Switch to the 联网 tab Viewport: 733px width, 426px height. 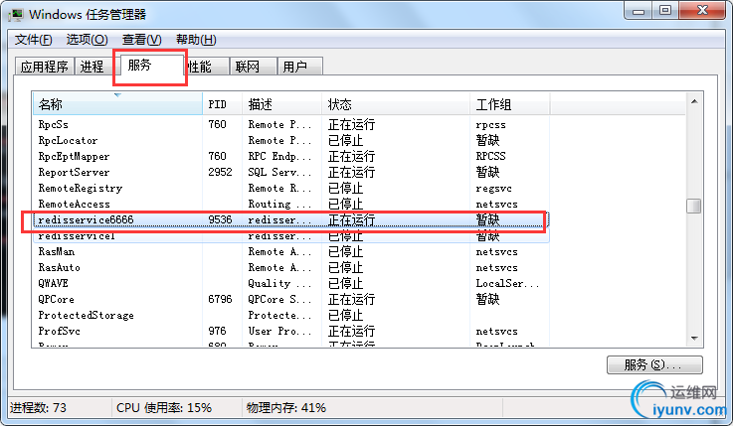click(x=253, y=67)
